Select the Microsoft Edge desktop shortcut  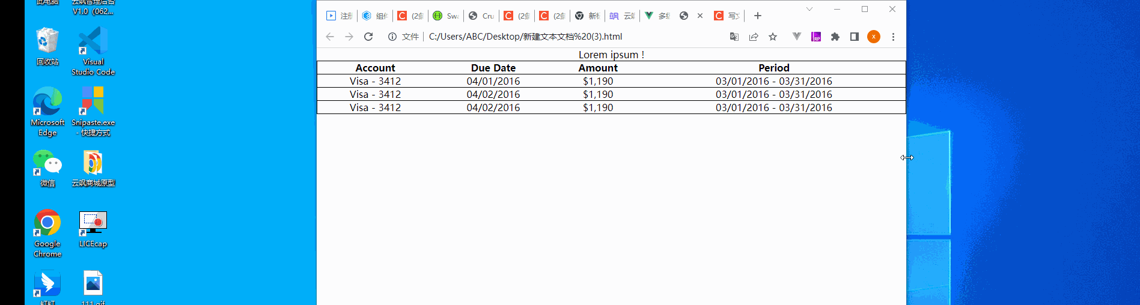pyautogui.click(x=47, y=112)
